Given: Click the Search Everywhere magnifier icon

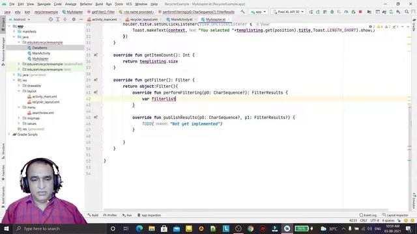Looking at the screenshot, I should tap(407, 12).
